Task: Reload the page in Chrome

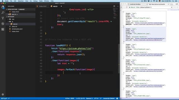Action: (127, 7)
